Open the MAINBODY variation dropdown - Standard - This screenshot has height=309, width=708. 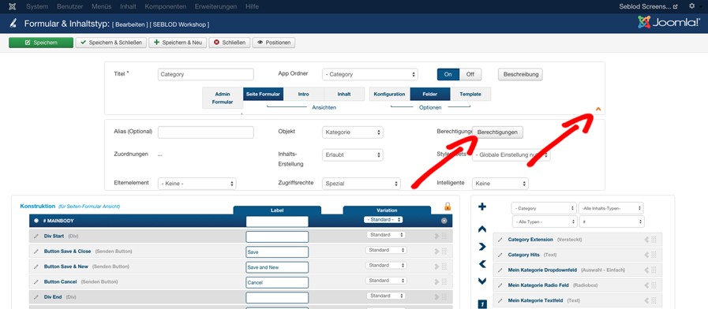(x=384, y=220)
